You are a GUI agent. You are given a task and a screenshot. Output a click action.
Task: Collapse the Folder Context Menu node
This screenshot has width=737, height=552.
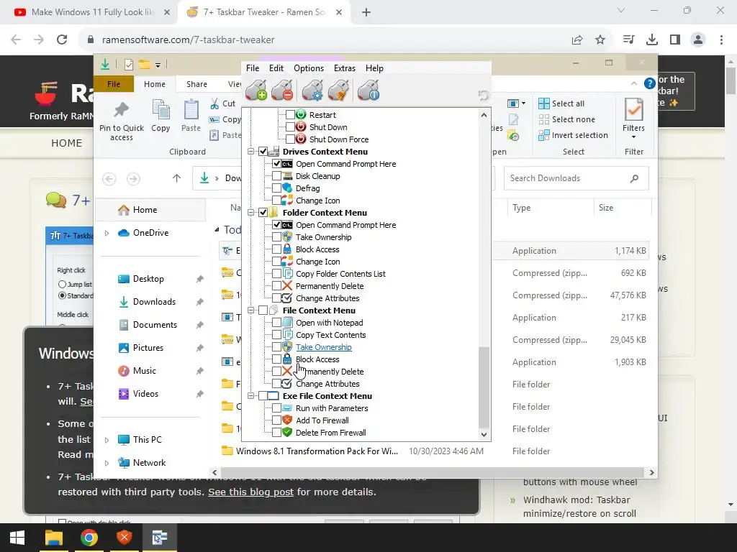point(251,213)
